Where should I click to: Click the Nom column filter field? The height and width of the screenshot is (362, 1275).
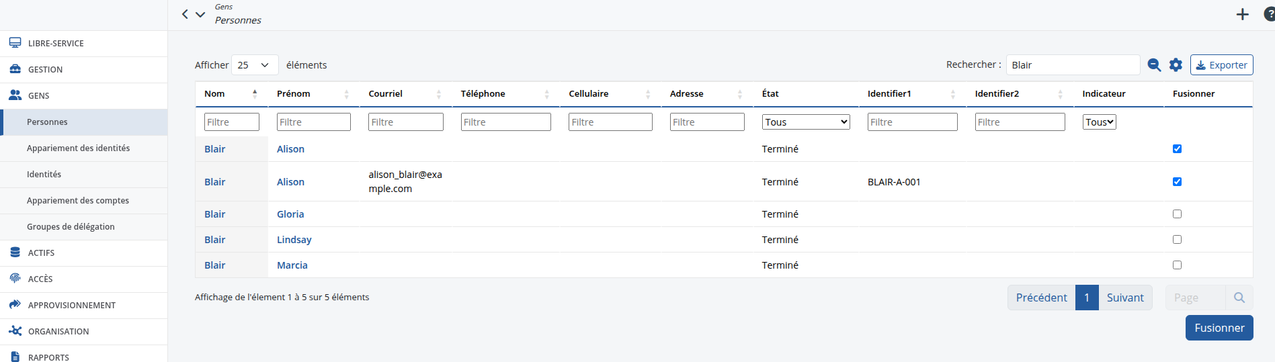point(232,122)
